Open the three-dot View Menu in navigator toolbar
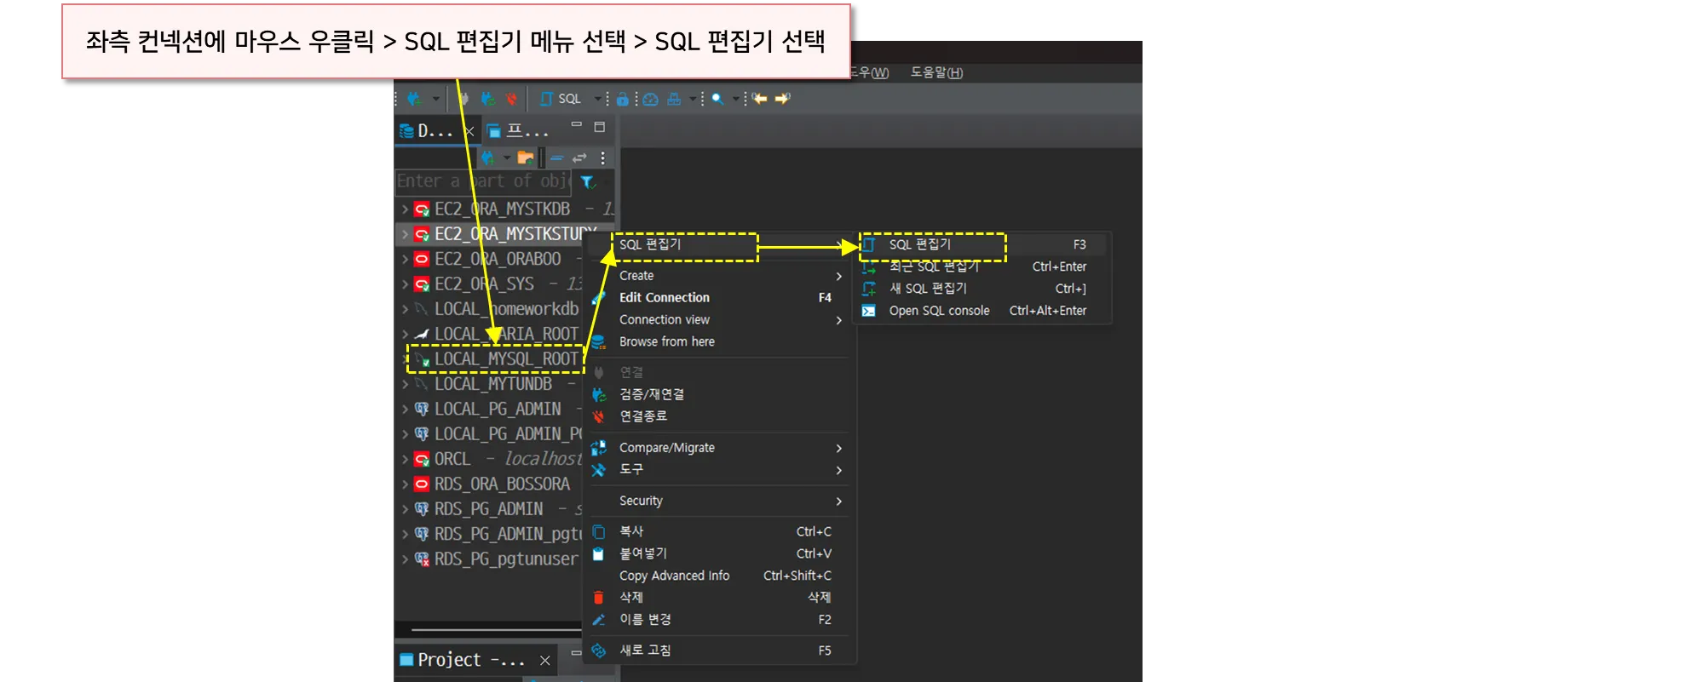1704x682 pixels. point(602,158)
